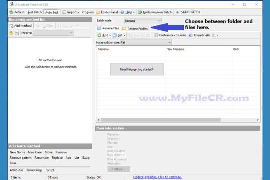Move method to top arrows icon in method list
The image size is (270, 180).
59,26
